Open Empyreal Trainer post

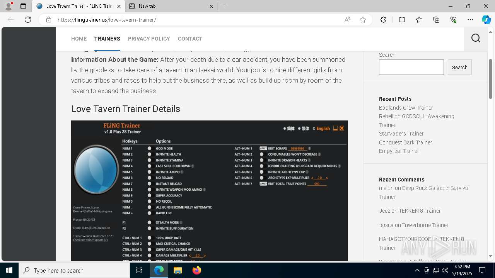pyautogui.click(x=399, y=151)
